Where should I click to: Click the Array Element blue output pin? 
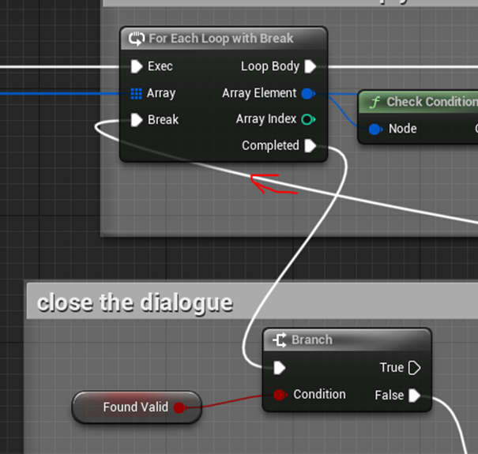click(308, 93)
